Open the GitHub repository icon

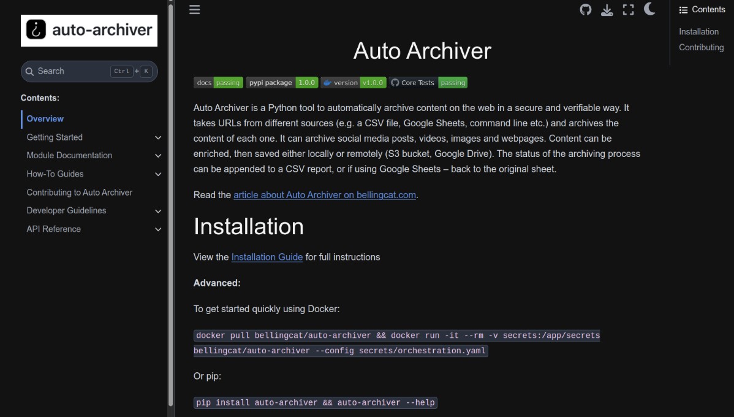point(585,9)
